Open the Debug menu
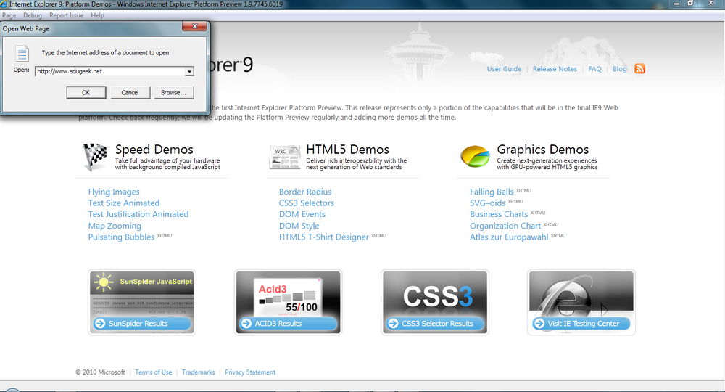Viewport: 725px width, 392px height. tap(33, 15)
